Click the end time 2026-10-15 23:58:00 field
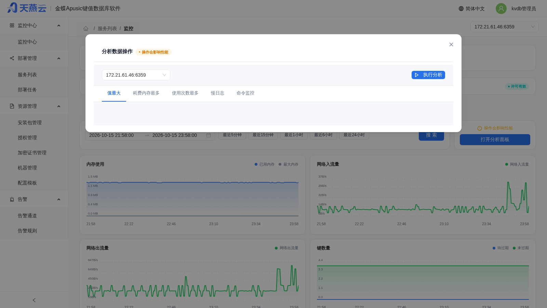Viewport: 547px width, 308px height. click(x=175, y=135)
